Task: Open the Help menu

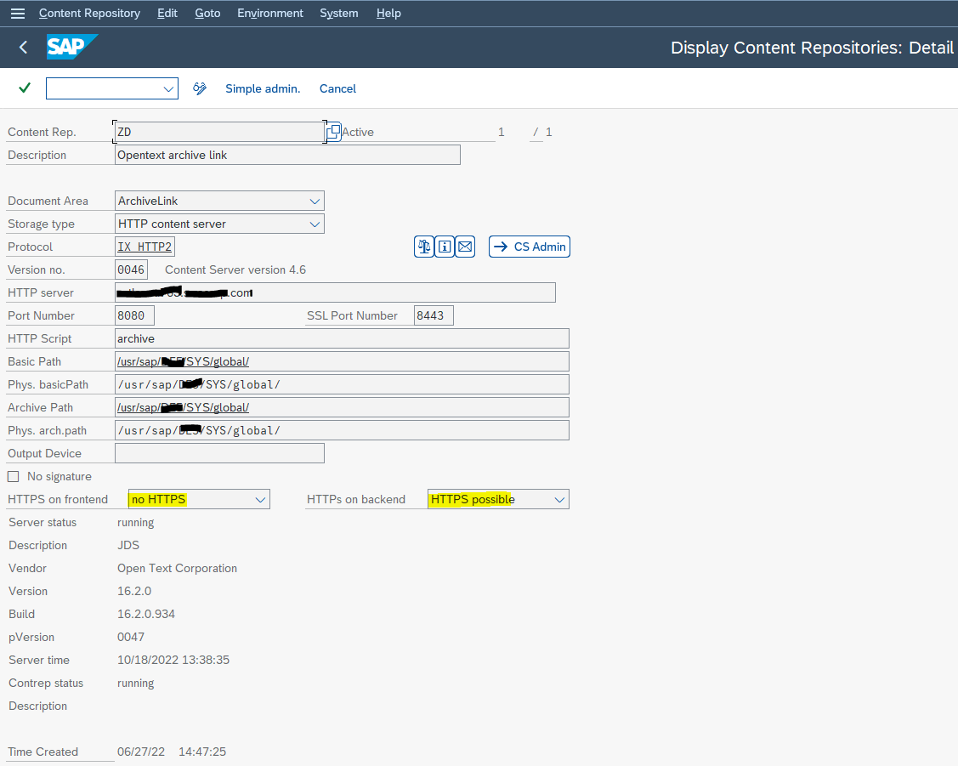Action: pyautogui.click(x=388, y=13)
